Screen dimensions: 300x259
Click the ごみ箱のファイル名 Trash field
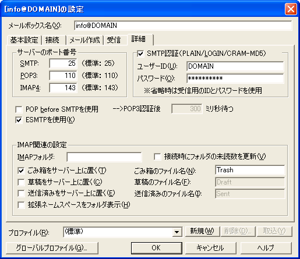pyautogui.click(x=250, y=170)
